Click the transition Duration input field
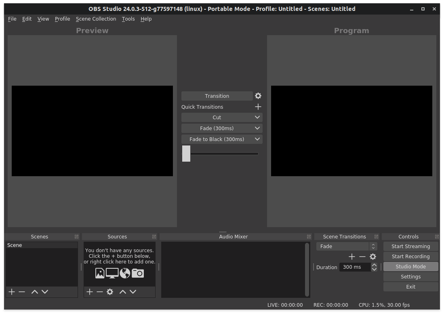Image resolution: width=444 pixels, height=314 pixels. click(356, 267)
